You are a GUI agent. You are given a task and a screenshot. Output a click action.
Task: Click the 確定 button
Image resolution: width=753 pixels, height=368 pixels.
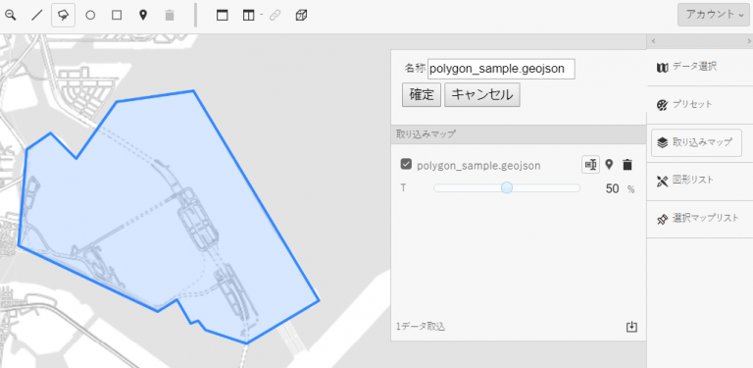coord(422,95)
